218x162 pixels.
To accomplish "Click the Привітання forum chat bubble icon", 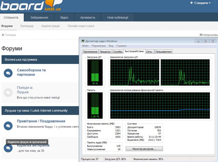I will click(x=8, y=126).
